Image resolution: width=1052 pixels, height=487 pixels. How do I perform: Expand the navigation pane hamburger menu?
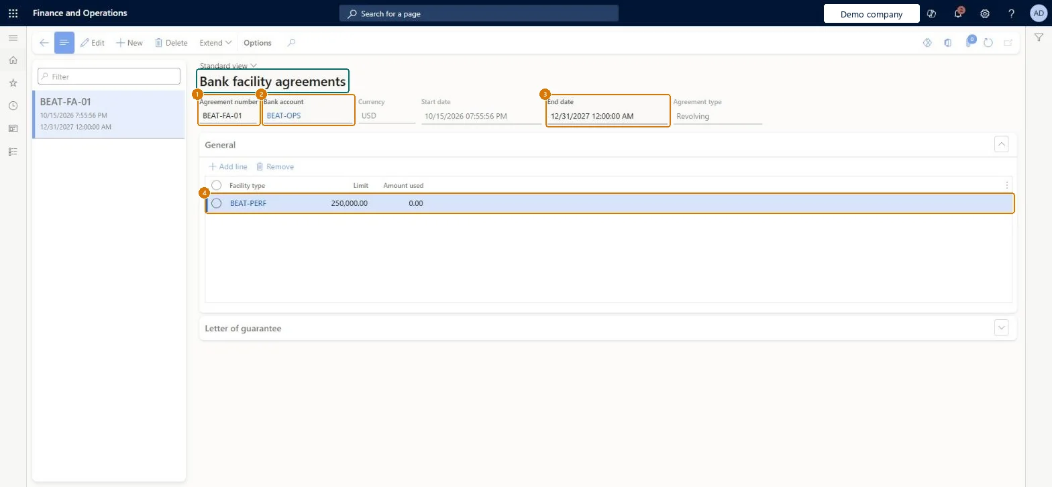click(x=13, y=38)
